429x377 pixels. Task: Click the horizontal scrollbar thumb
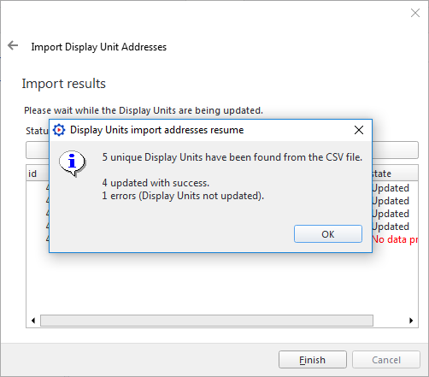pos(207,321)
